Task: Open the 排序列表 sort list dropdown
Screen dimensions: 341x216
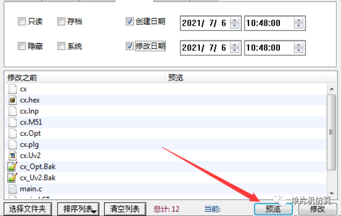Action: 79,209
